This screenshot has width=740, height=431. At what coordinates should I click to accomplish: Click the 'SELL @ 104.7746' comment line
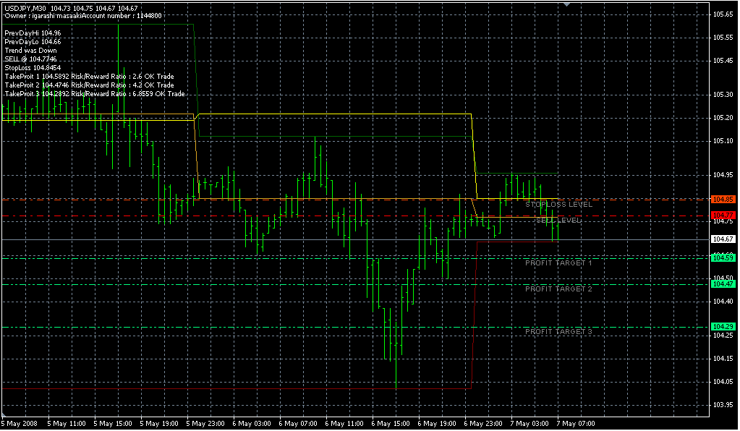coord(35,59)
